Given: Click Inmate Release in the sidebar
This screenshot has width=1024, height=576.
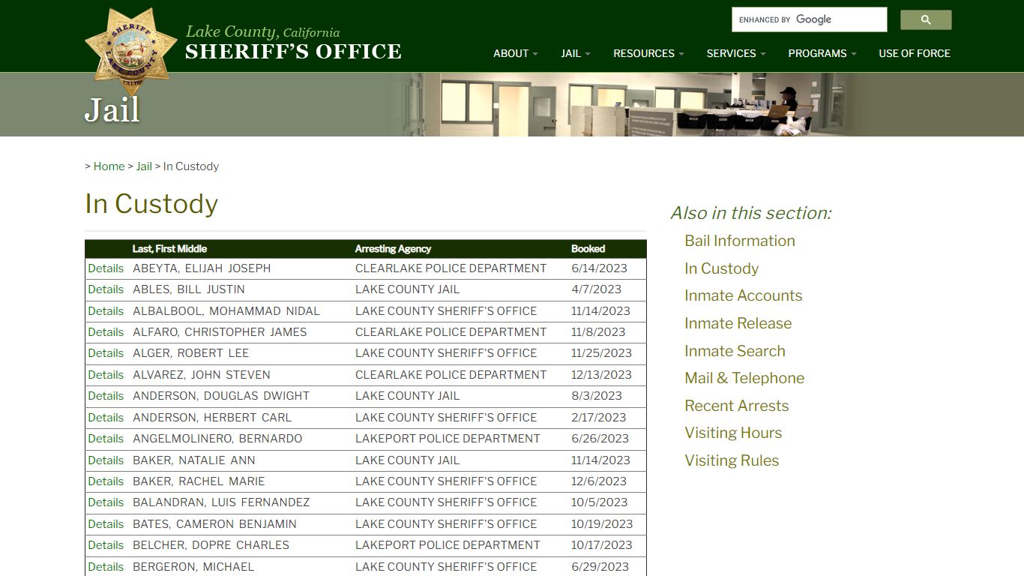Looking at the screenshot, I should (738, 323).
